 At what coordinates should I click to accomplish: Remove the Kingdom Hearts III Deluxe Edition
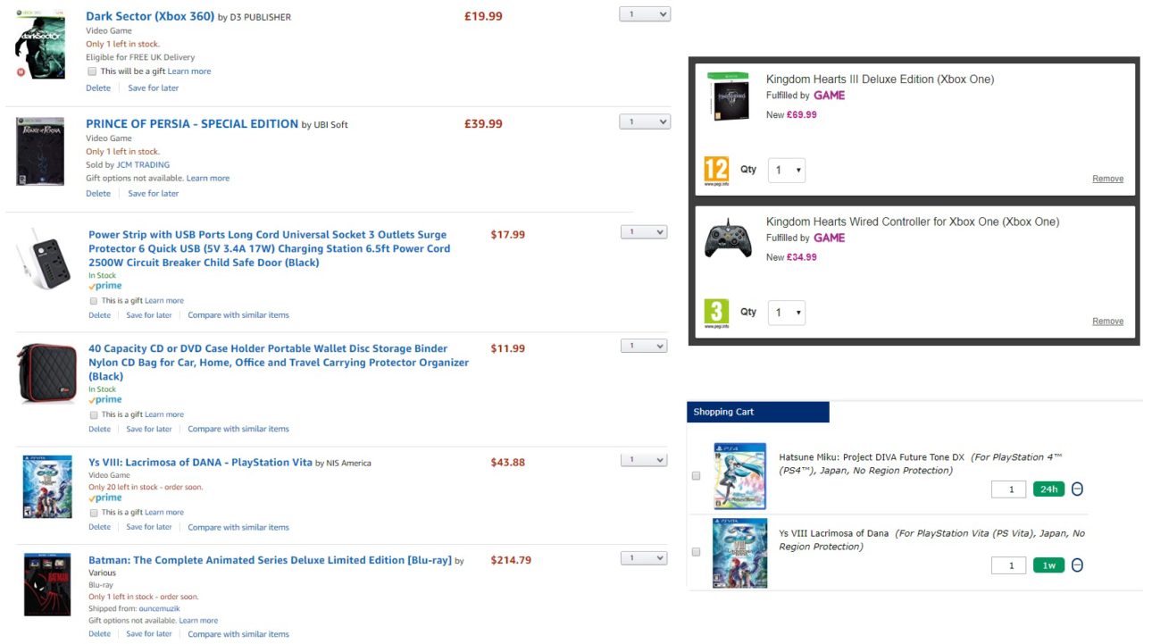tap(1108, 179)
